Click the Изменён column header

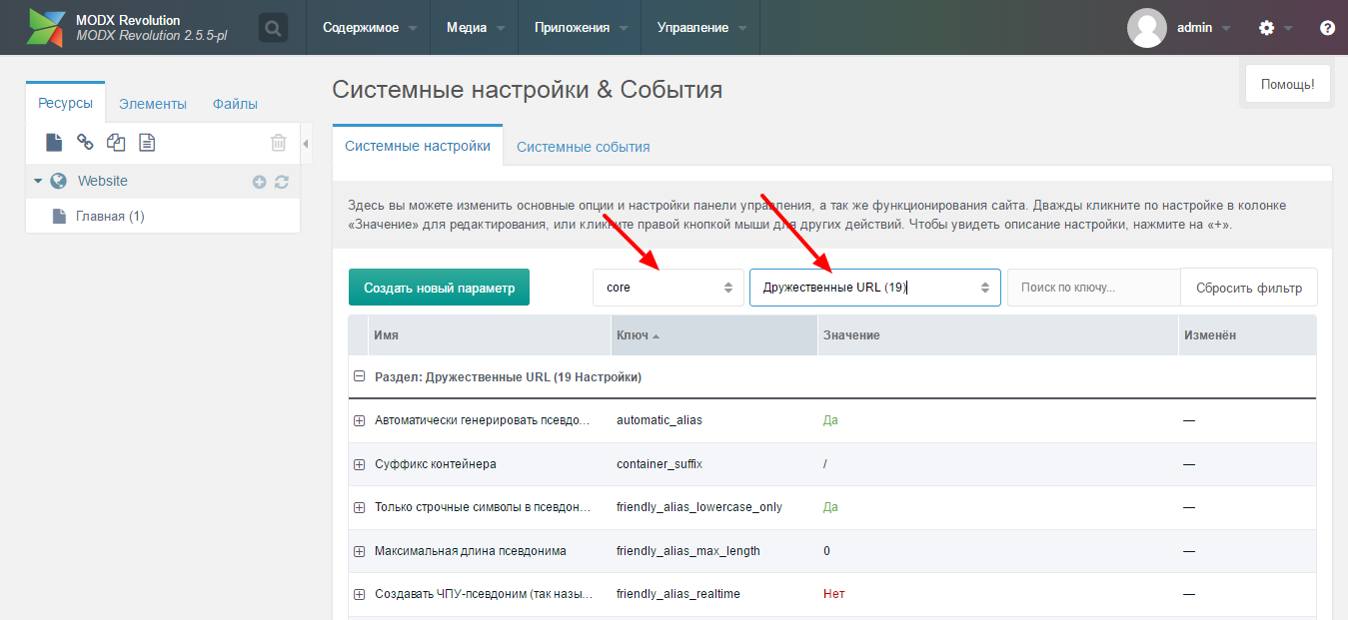tap(1247, 335)
